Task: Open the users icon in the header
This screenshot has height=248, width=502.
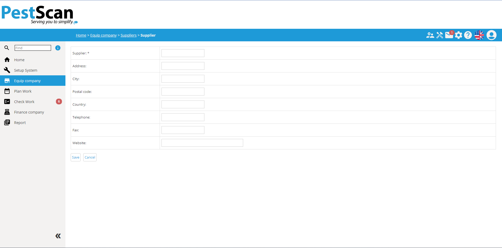Action: click(430, 35)
